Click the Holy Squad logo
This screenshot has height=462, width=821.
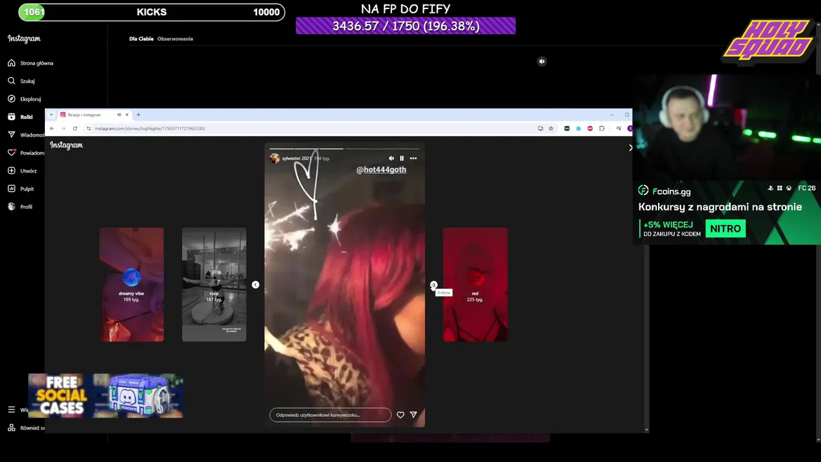(x=768, y=41)
